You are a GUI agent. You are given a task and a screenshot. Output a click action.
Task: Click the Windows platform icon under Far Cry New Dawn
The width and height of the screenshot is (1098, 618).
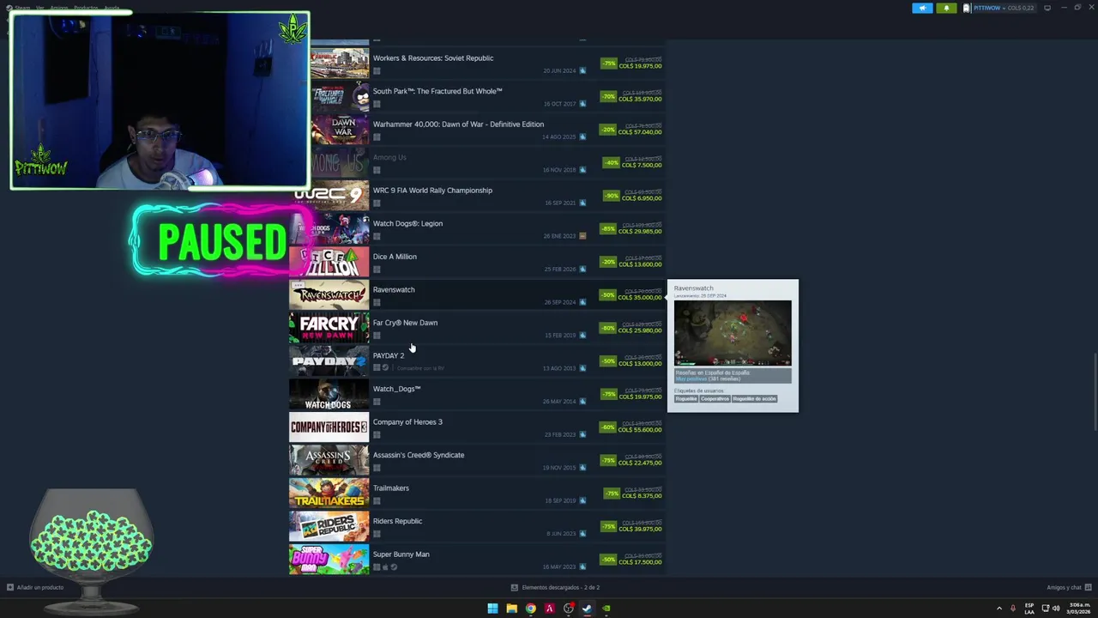pos(377,335)
